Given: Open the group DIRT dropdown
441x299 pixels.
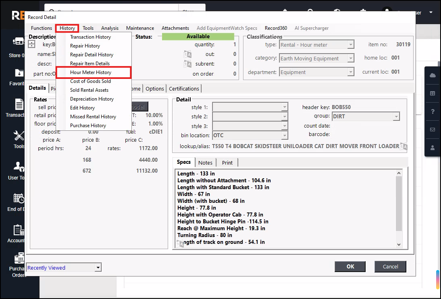Looking at the screenshot, I should [396, 117].
